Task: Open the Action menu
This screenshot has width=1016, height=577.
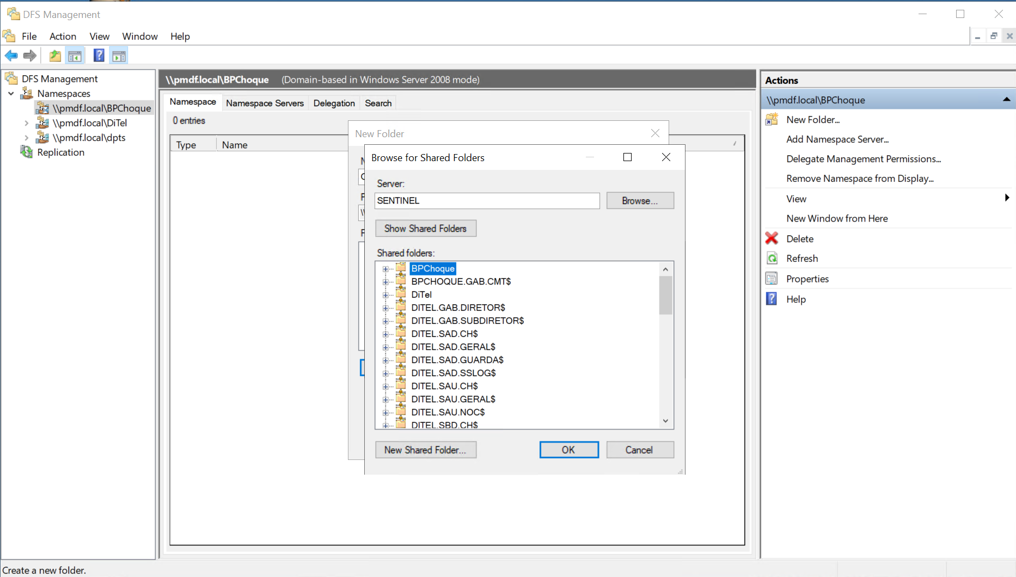Action: click(63, 36)
